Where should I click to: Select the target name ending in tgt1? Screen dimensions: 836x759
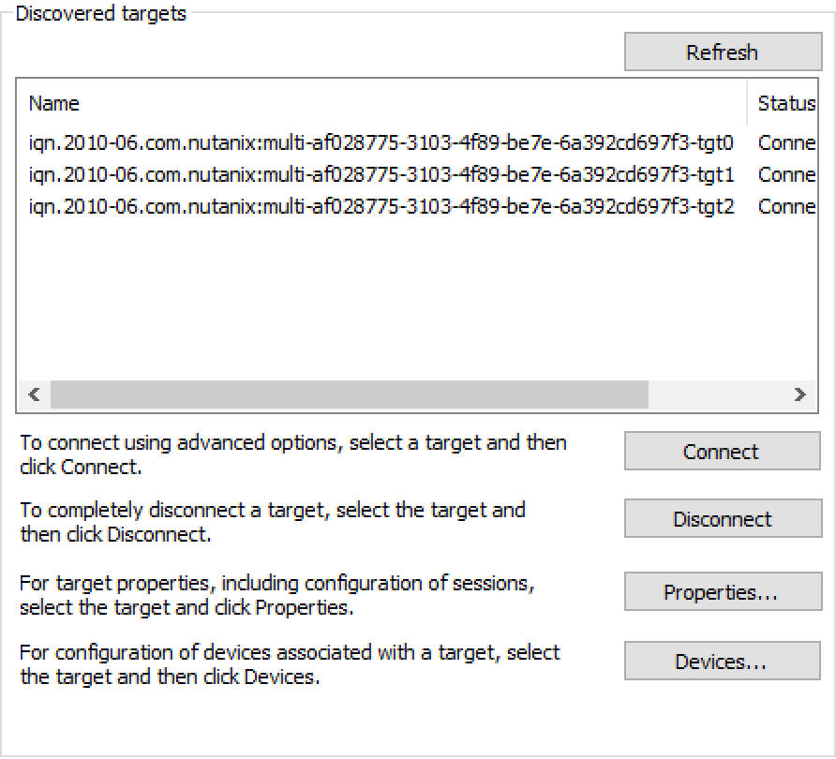click(381, 174)
